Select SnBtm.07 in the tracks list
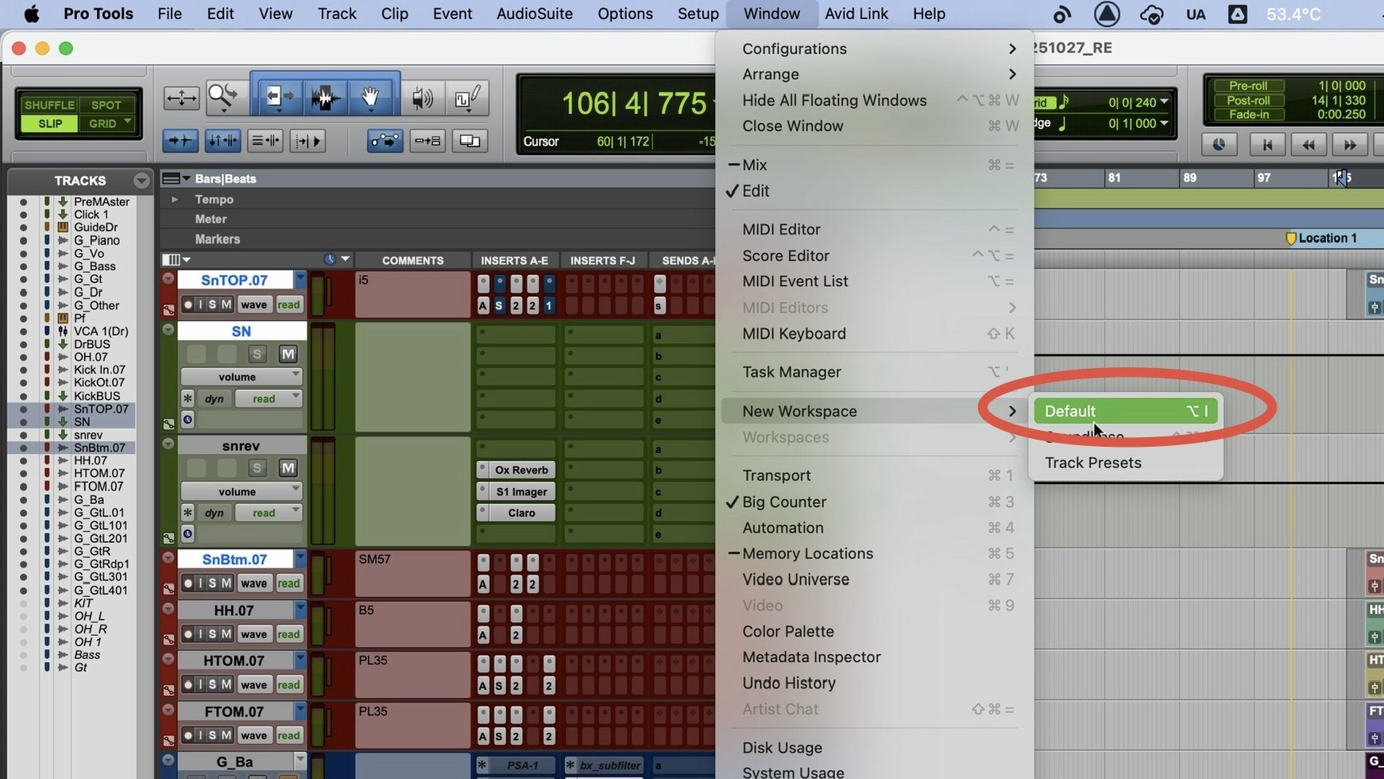Viewport: 1384px width, 779px height. 99,448
